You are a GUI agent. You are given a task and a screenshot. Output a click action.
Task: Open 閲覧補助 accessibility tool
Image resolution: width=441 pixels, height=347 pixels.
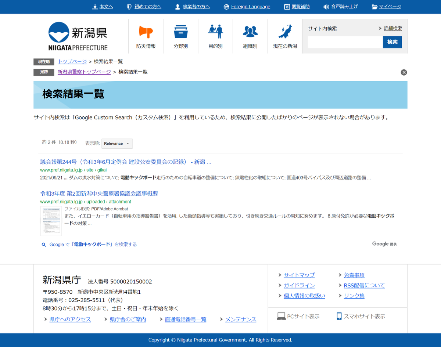(x=301, y=7)
